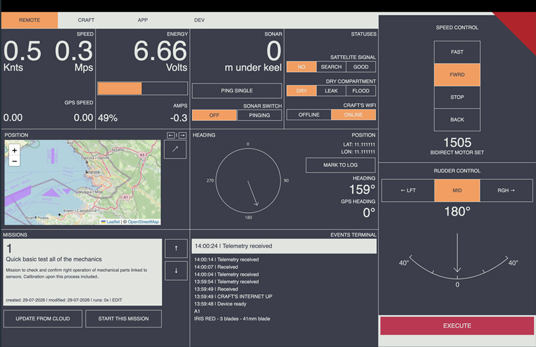Click the LON: 11.111111 value
This screenshot has width=536, height=347.
(x=358, y=152)
